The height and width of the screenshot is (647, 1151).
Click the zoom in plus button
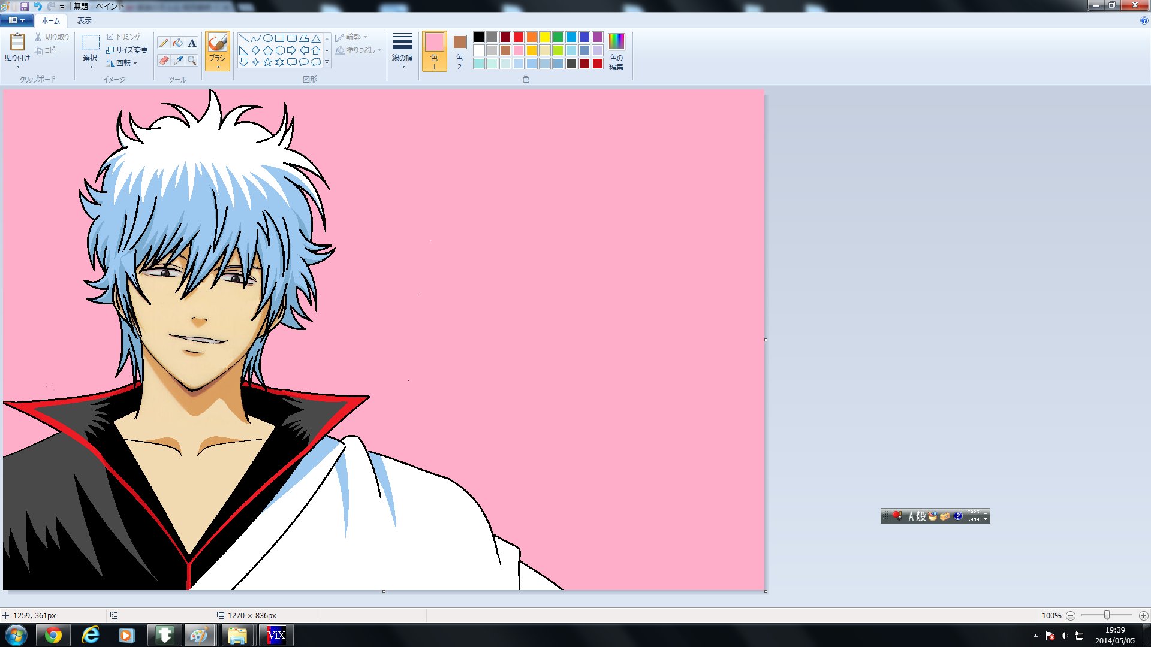coord(1143,615)
